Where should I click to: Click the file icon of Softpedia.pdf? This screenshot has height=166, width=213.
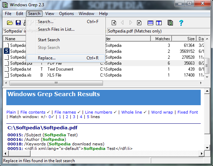click(x=7, y=63)
